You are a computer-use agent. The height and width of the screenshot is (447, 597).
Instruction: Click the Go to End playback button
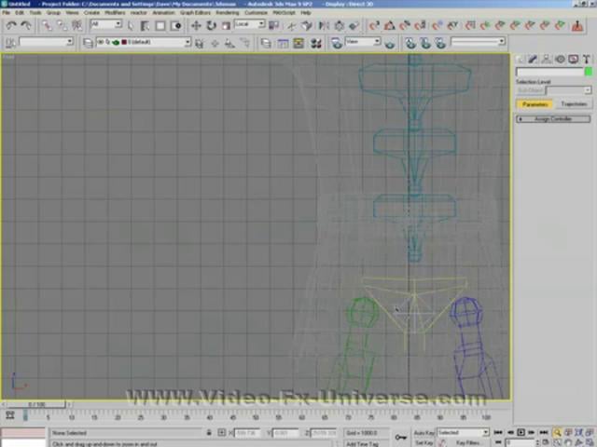[544, 432]
